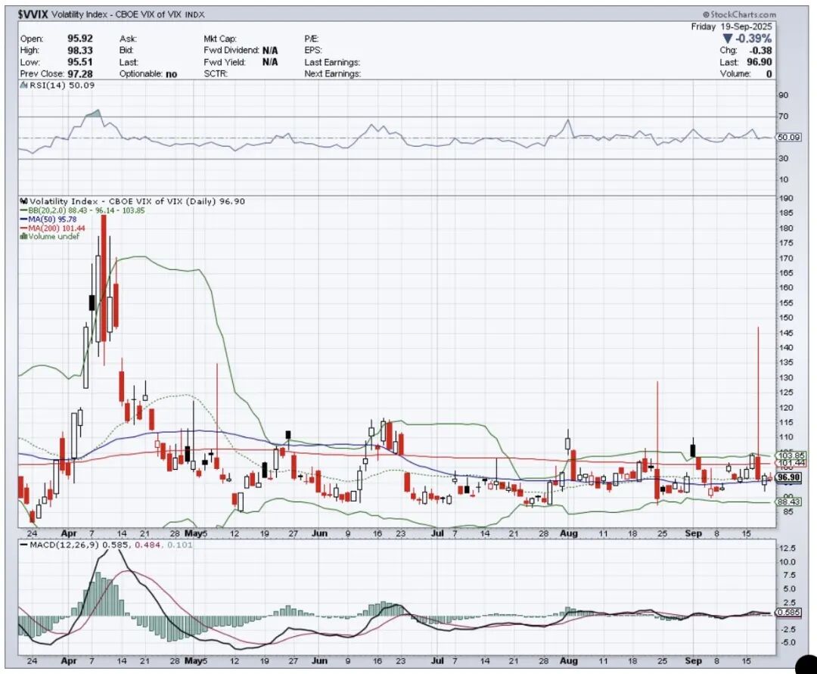
Task: Click the 'MACD(12,26,9)' indicator label
Action: 64,545
